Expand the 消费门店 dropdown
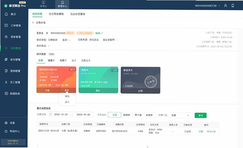Screen dimensions: 243x148 180,115
